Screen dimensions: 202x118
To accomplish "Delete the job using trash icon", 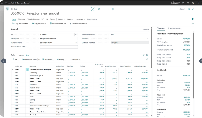I will [x=113, y=9].
